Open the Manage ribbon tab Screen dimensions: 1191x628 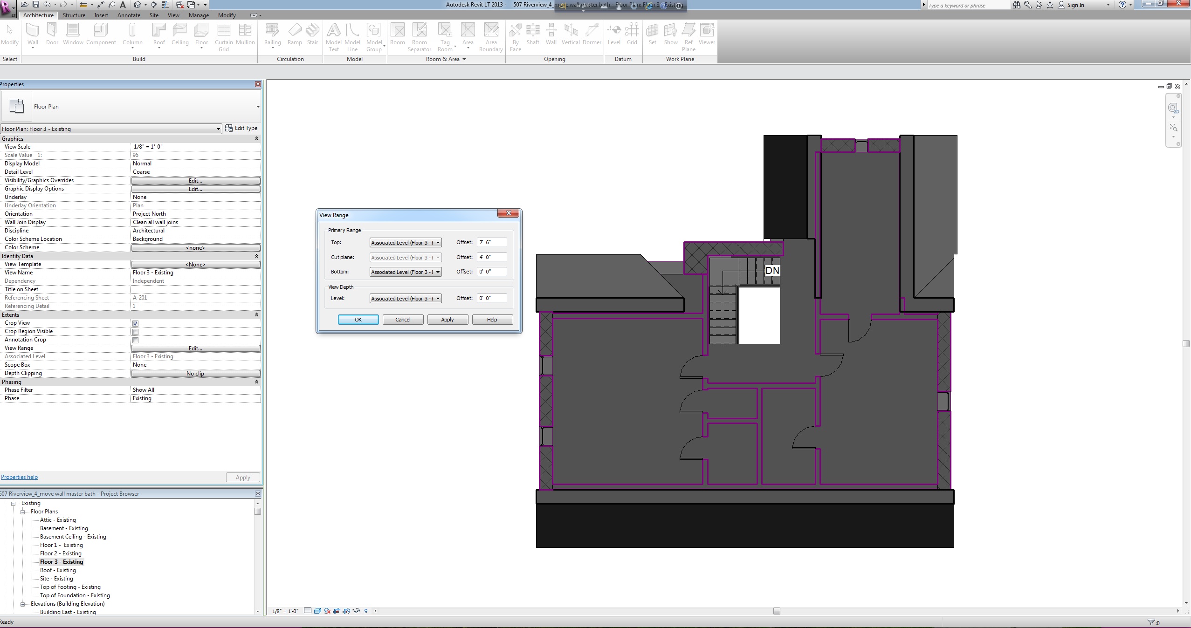(199, 15)
